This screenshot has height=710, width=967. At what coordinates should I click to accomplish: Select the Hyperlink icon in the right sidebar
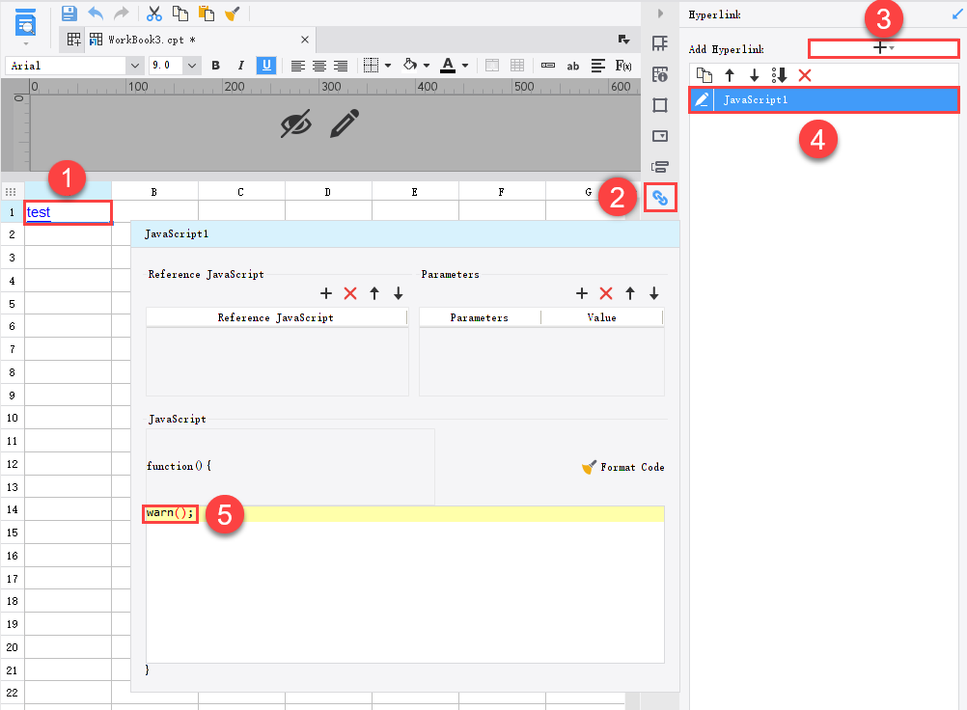coord(660,198)
